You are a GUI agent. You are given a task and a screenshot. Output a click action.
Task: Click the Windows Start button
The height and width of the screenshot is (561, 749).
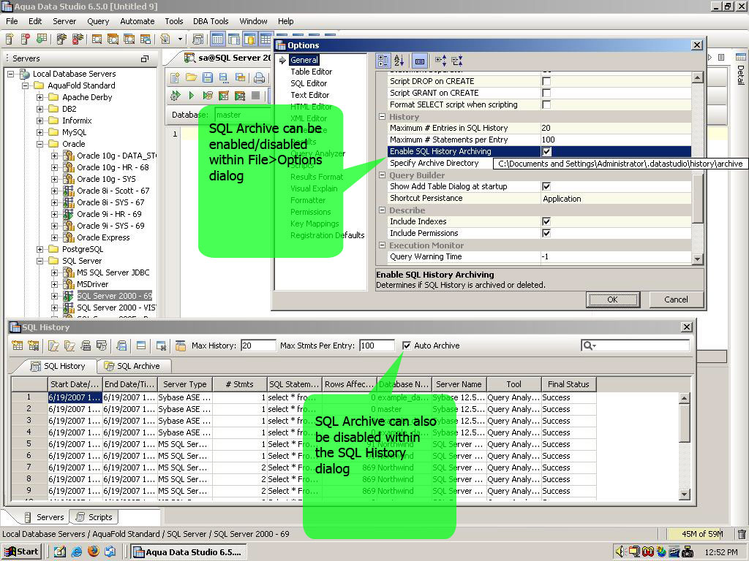22,552
